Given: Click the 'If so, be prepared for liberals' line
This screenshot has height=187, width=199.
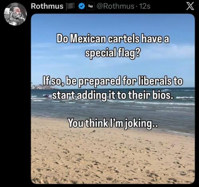Looking at the screenshot, I should click(112, 81).
